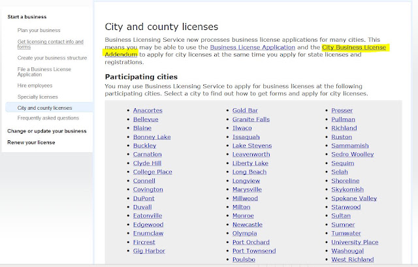Open the Connell city link
The image size is (418, 267).
(144, 181)
